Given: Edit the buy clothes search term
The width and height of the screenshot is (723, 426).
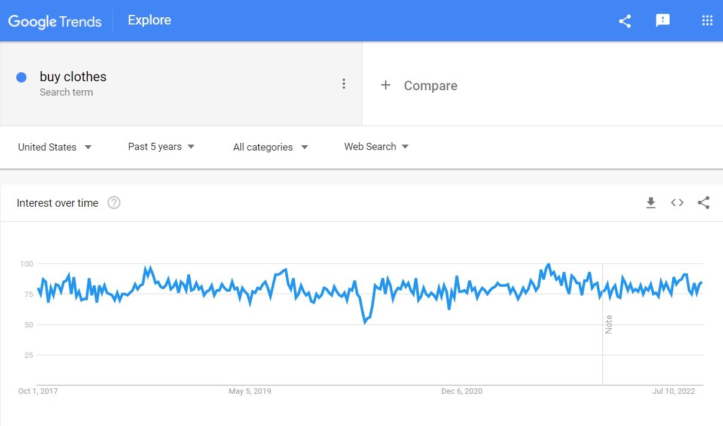Looking at the screenshot, I should tap(73, 76).
